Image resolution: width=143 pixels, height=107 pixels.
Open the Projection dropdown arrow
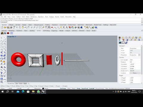[x=139, y=55]
